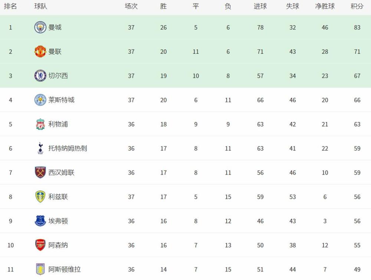The image size is (371, 280).
Task: Click the West Ham United crest
Action: click(x=40, y=172)
